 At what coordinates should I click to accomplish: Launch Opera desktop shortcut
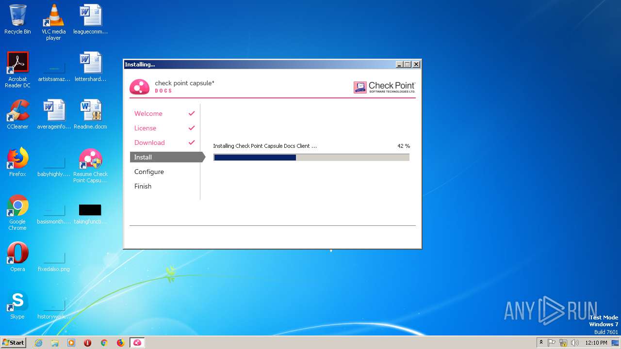point(17,257)
